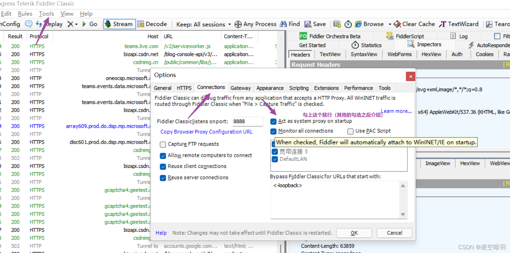Open the Inspectors tab
The width and height of the screenshot is (510, 253).
[424, 45]
